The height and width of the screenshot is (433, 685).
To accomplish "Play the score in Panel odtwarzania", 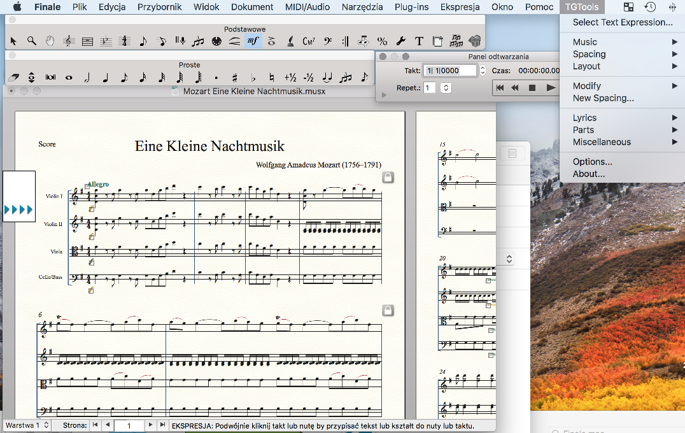I will [551, 88].
